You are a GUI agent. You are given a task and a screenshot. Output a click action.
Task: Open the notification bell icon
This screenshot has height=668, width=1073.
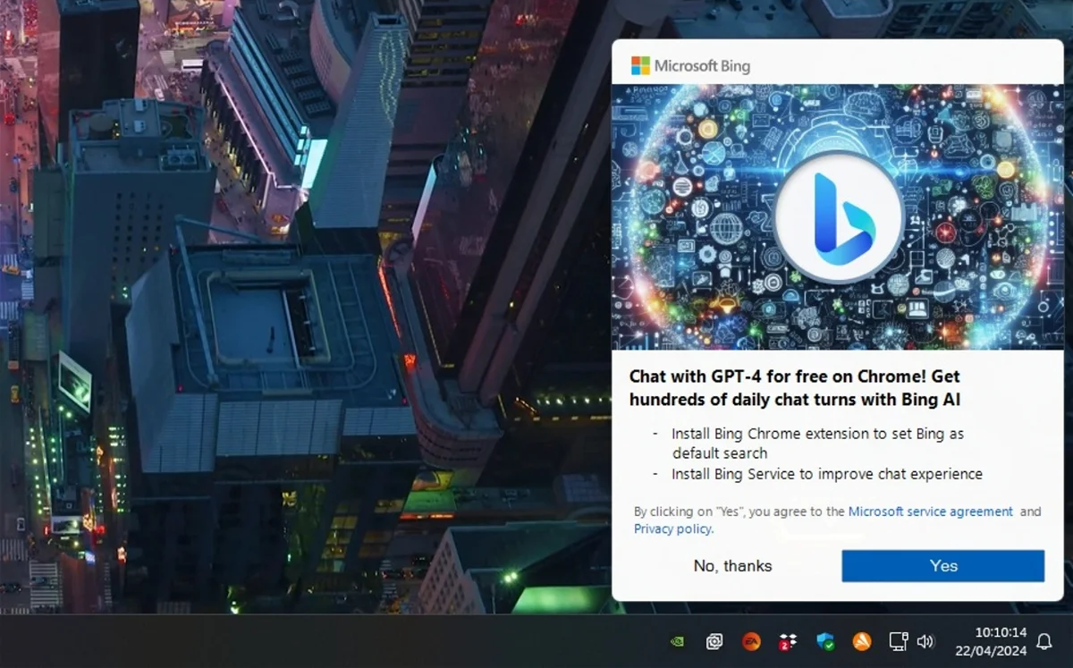[1043, 641]
